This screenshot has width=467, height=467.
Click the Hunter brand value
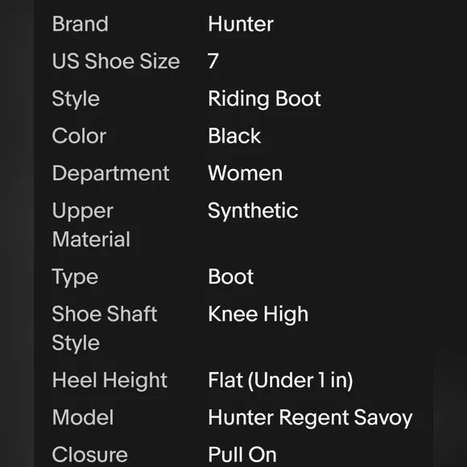[241, 24]
